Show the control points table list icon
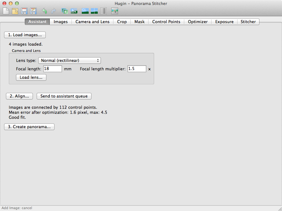The width and height of the screenshot is (282, 211). point(104,11)
